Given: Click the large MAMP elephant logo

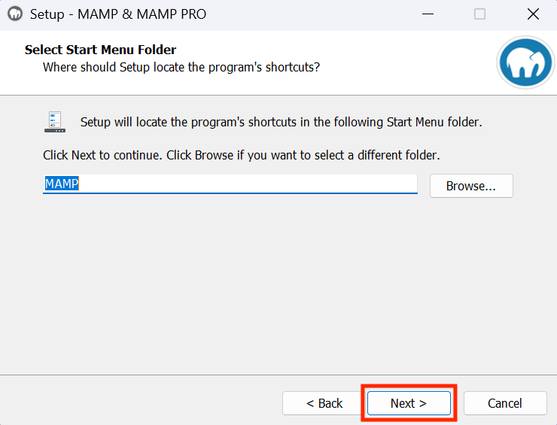Looking at the screenshot, I should point(525,62).
